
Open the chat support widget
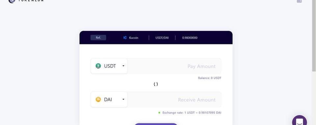300,121
